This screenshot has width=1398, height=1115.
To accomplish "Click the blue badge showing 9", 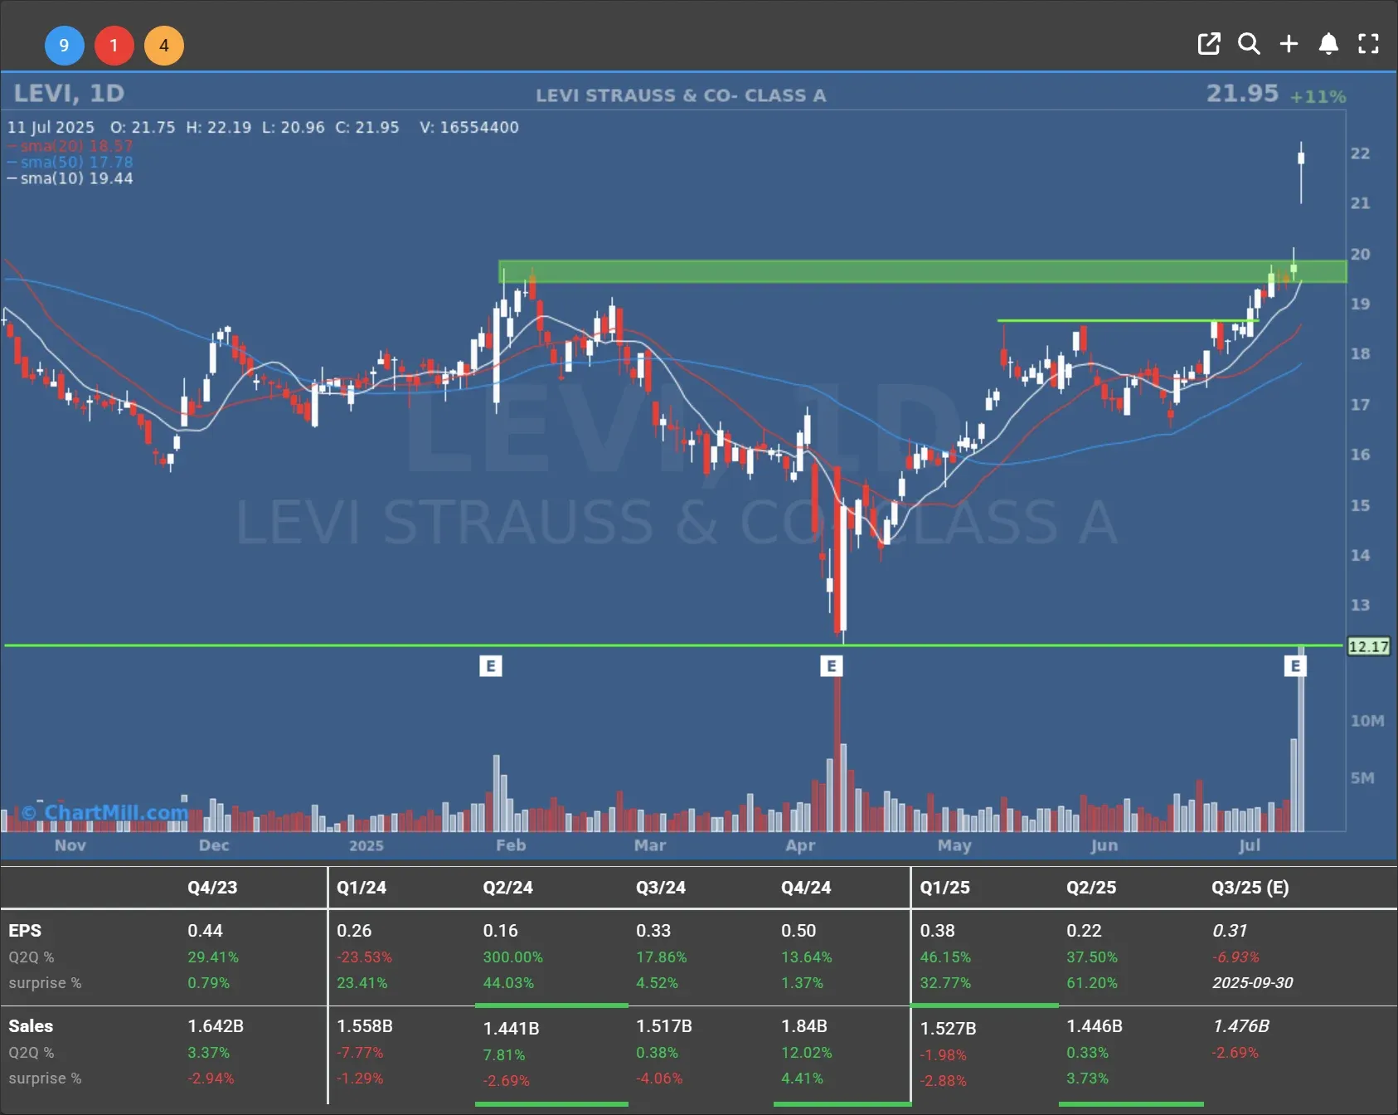I will 64,45.
